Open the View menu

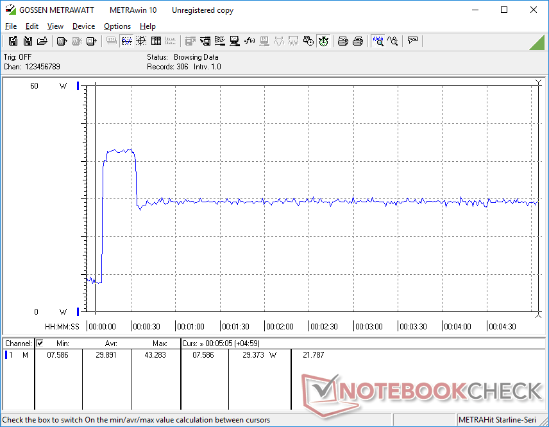point(55,26)
